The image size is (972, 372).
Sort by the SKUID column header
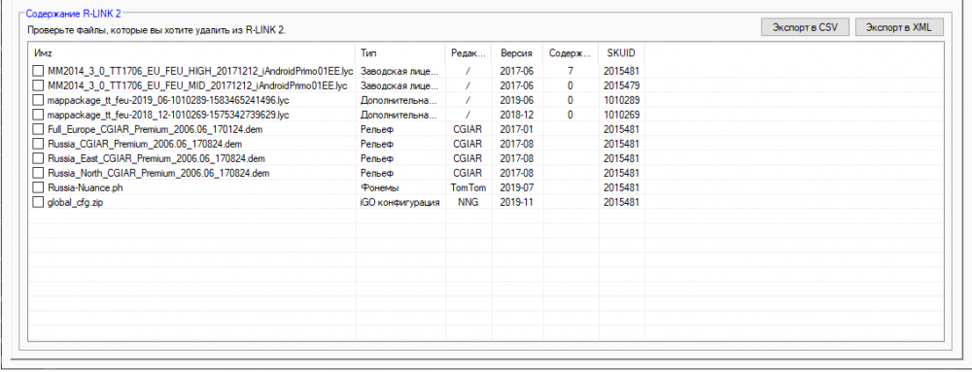pyautogui.click(x=622, y=52)
